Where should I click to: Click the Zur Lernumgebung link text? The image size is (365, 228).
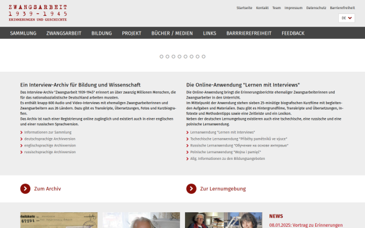(223, 188)
